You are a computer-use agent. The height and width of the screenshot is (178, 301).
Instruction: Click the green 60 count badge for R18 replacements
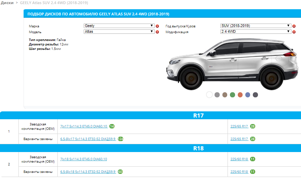120,172
